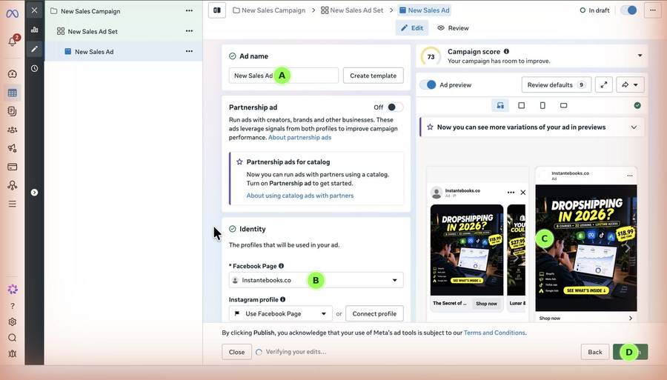
Task: Toggle the ad on/off switch beside In draft
Action: (628, 10)
